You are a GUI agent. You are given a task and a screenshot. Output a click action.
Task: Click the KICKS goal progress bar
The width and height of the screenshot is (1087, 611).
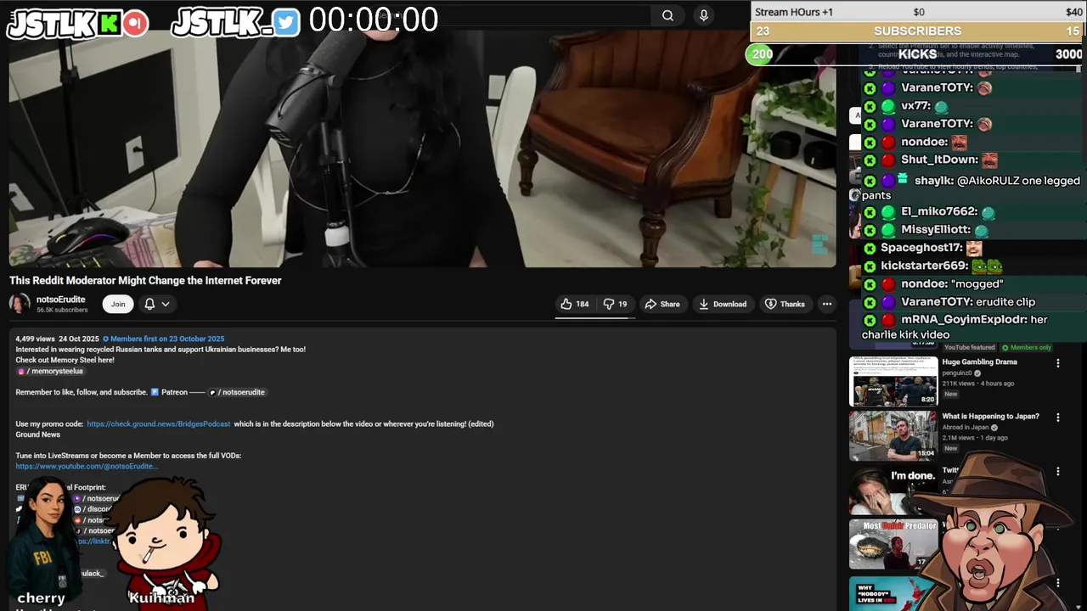point(915,54)
